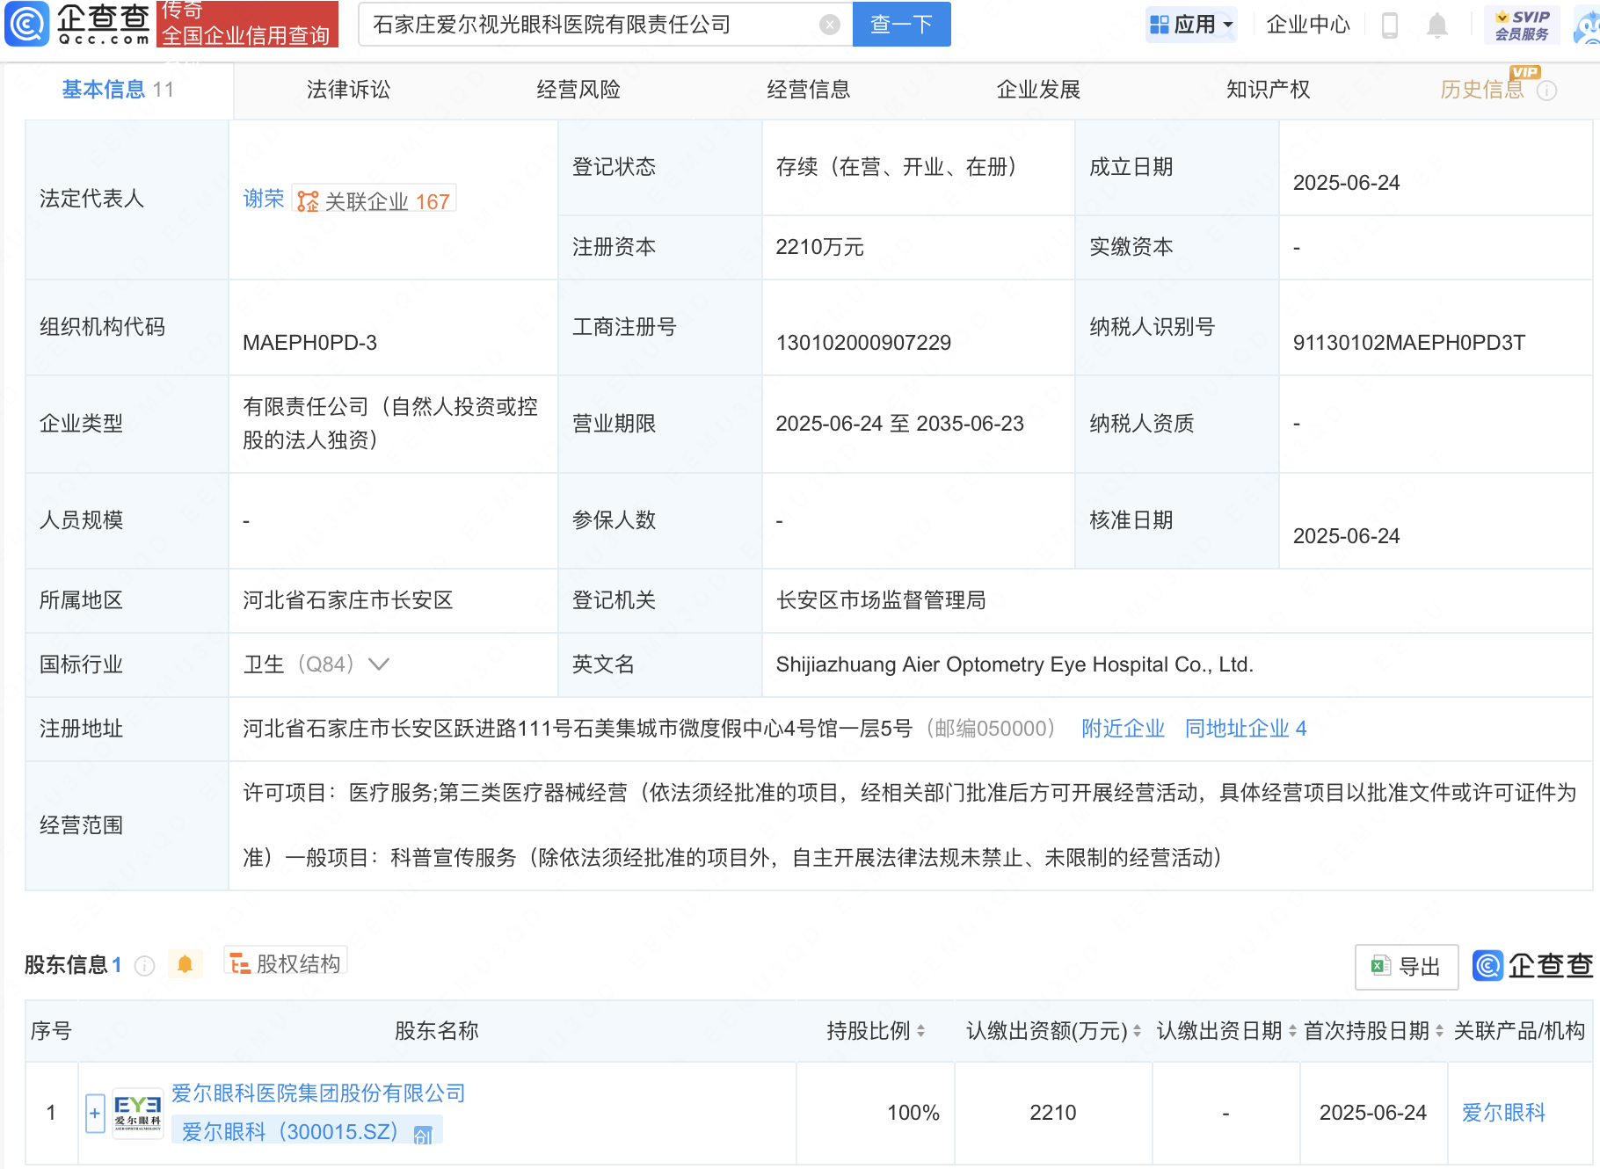The image size is (1600, 1169).
Task: Open notifications bell in header
Action: (x=1437, y=25)
